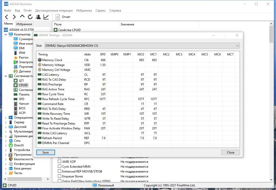This screenshot has height=190, width=276.
Task: Click Refresh Period memory chip icon
Action: tap(40, 138)
